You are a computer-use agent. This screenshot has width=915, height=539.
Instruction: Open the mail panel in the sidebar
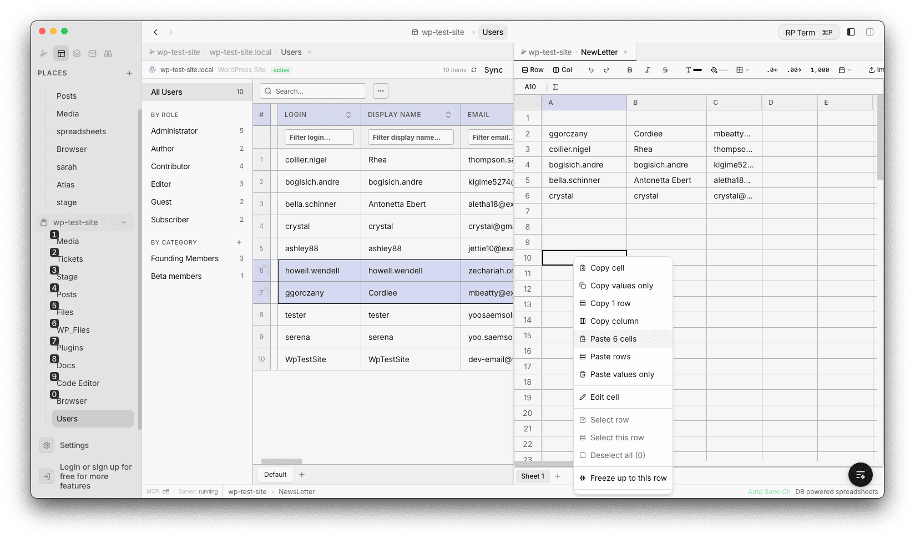(92, 53)
